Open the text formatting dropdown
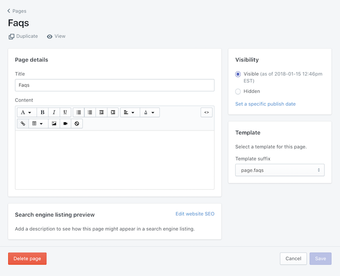 [x=27, y=112]
